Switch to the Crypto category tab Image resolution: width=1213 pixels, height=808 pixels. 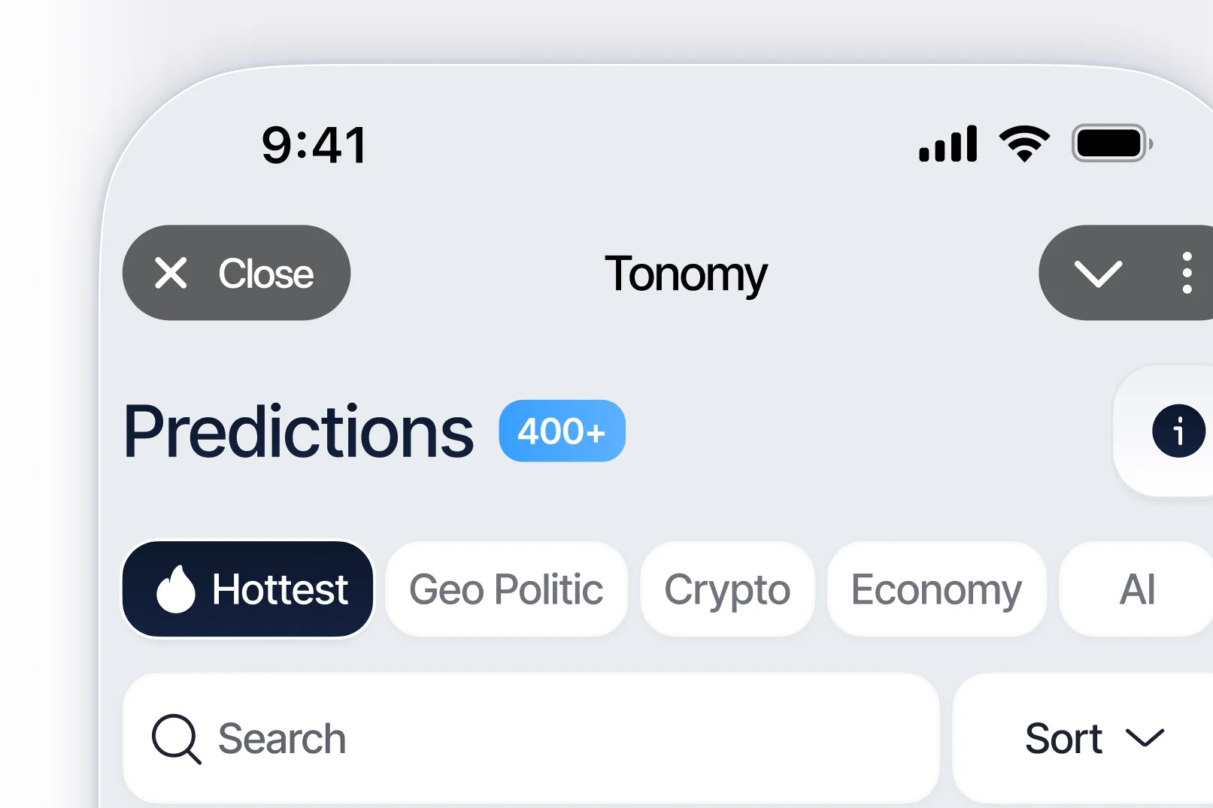(x=727, y=589)
